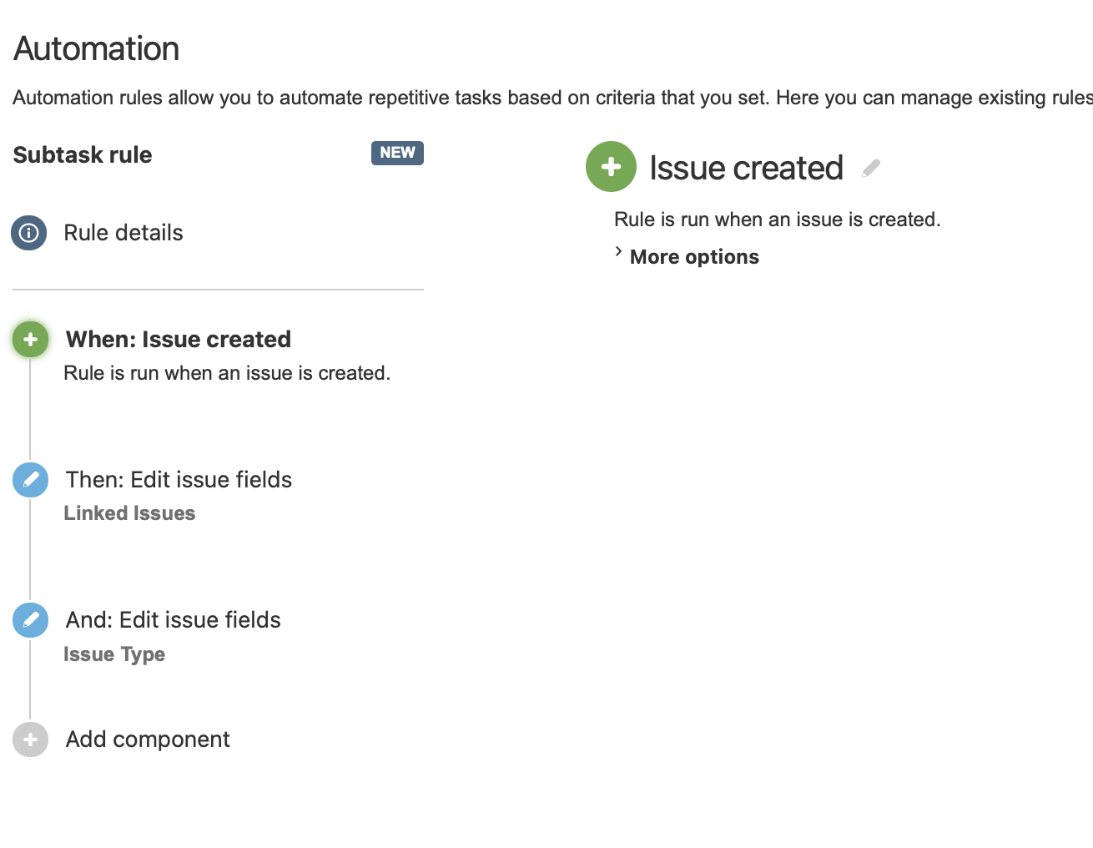The width and height of the screenshot is (1093, 848).
Task: Click the pencil icon on And: Edit issue fields
Action: coord(30,620)
